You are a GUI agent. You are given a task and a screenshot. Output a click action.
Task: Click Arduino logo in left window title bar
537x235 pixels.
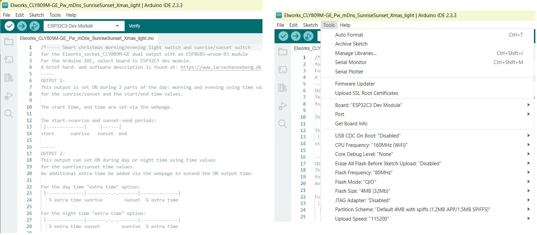[x=5, y=5]
